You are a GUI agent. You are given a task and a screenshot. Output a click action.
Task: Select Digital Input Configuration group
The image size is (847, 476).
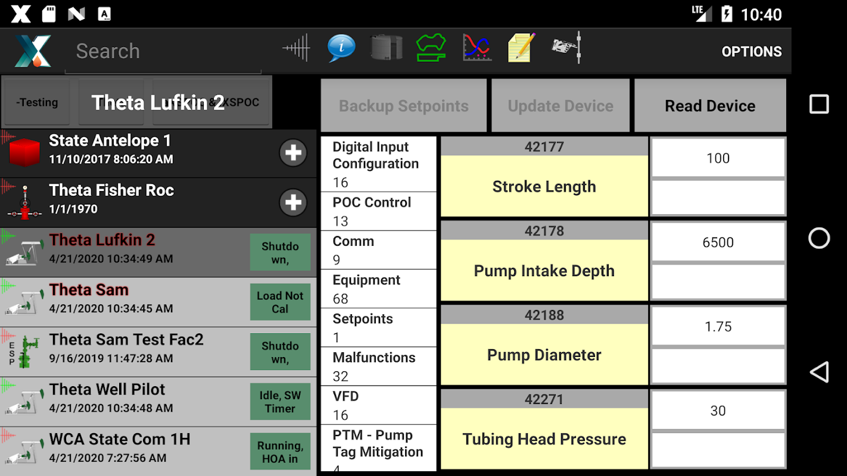tap(379, 164)
